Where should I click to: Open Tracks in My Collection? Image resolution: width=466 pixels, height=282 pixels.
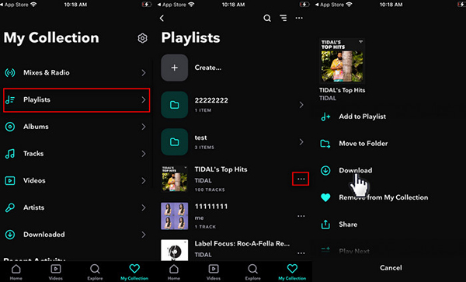[x=76, y=154]
